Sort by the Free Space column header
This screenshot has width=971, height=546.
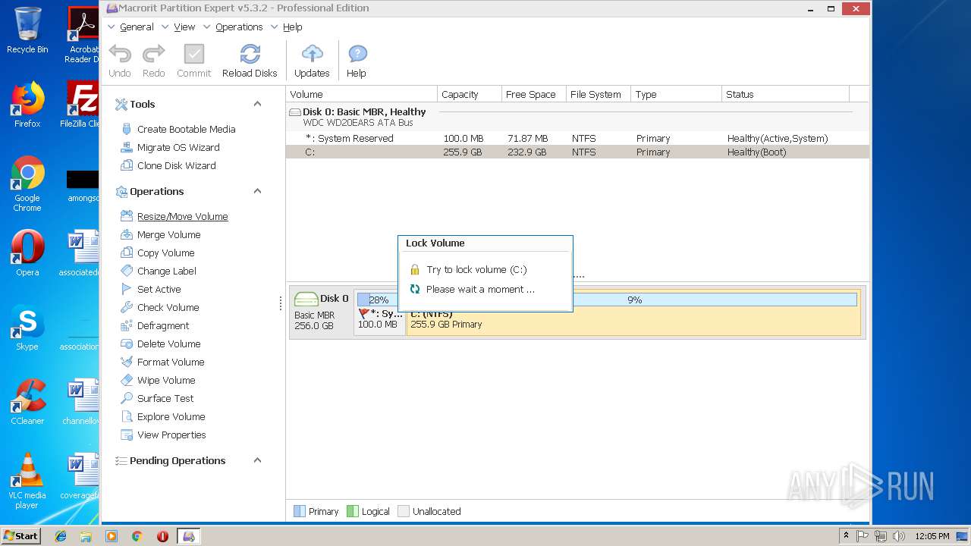(x=534, y=94)
